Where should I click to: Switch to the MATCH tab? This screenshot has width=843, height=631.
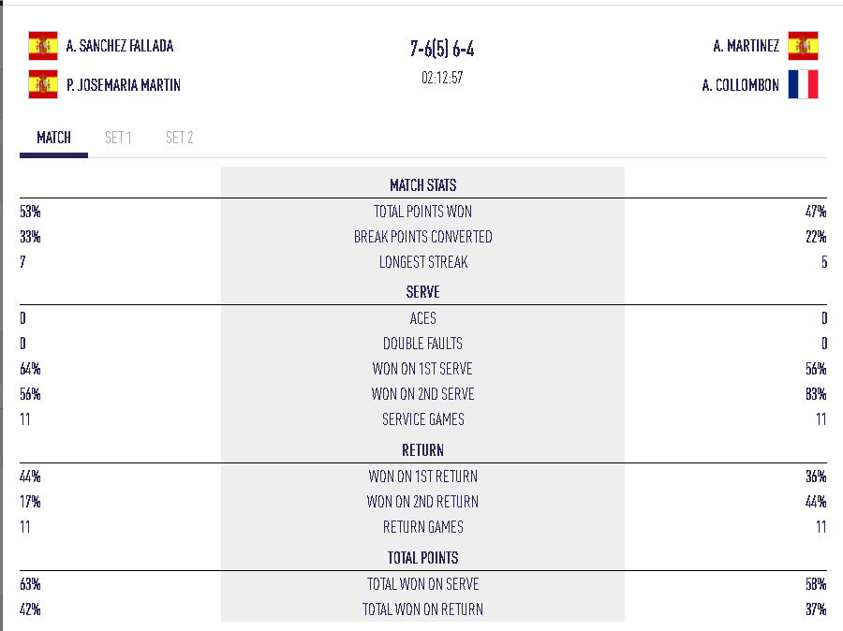[x=53, y=138]
